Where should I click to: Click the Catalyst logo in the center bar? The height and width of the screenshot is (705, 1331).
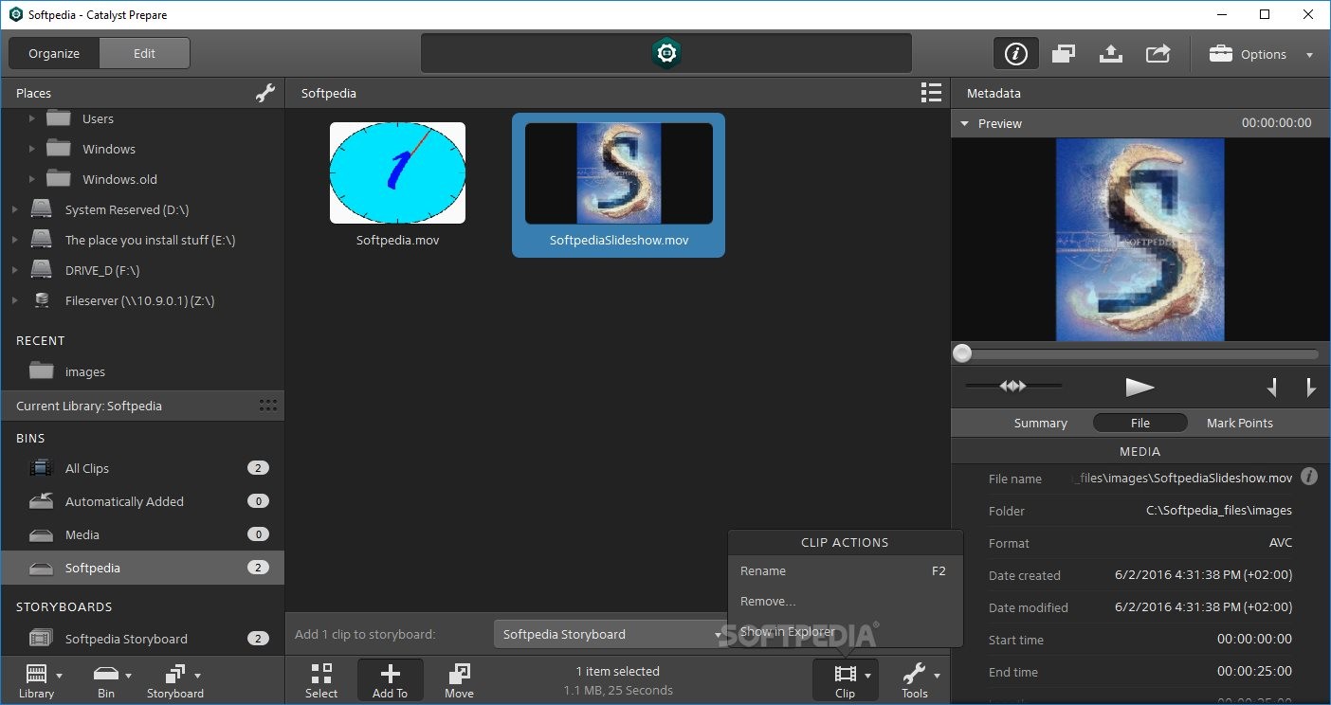[666, 53]
